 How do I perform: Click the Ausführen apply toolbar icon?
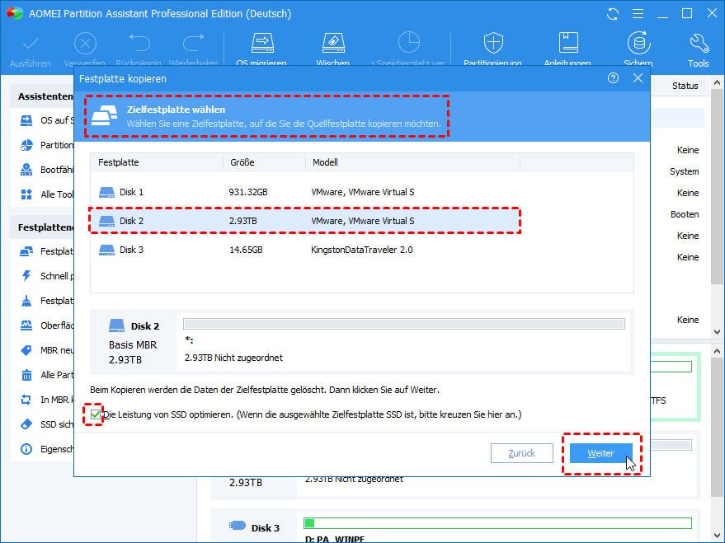(x=31, y=44)
